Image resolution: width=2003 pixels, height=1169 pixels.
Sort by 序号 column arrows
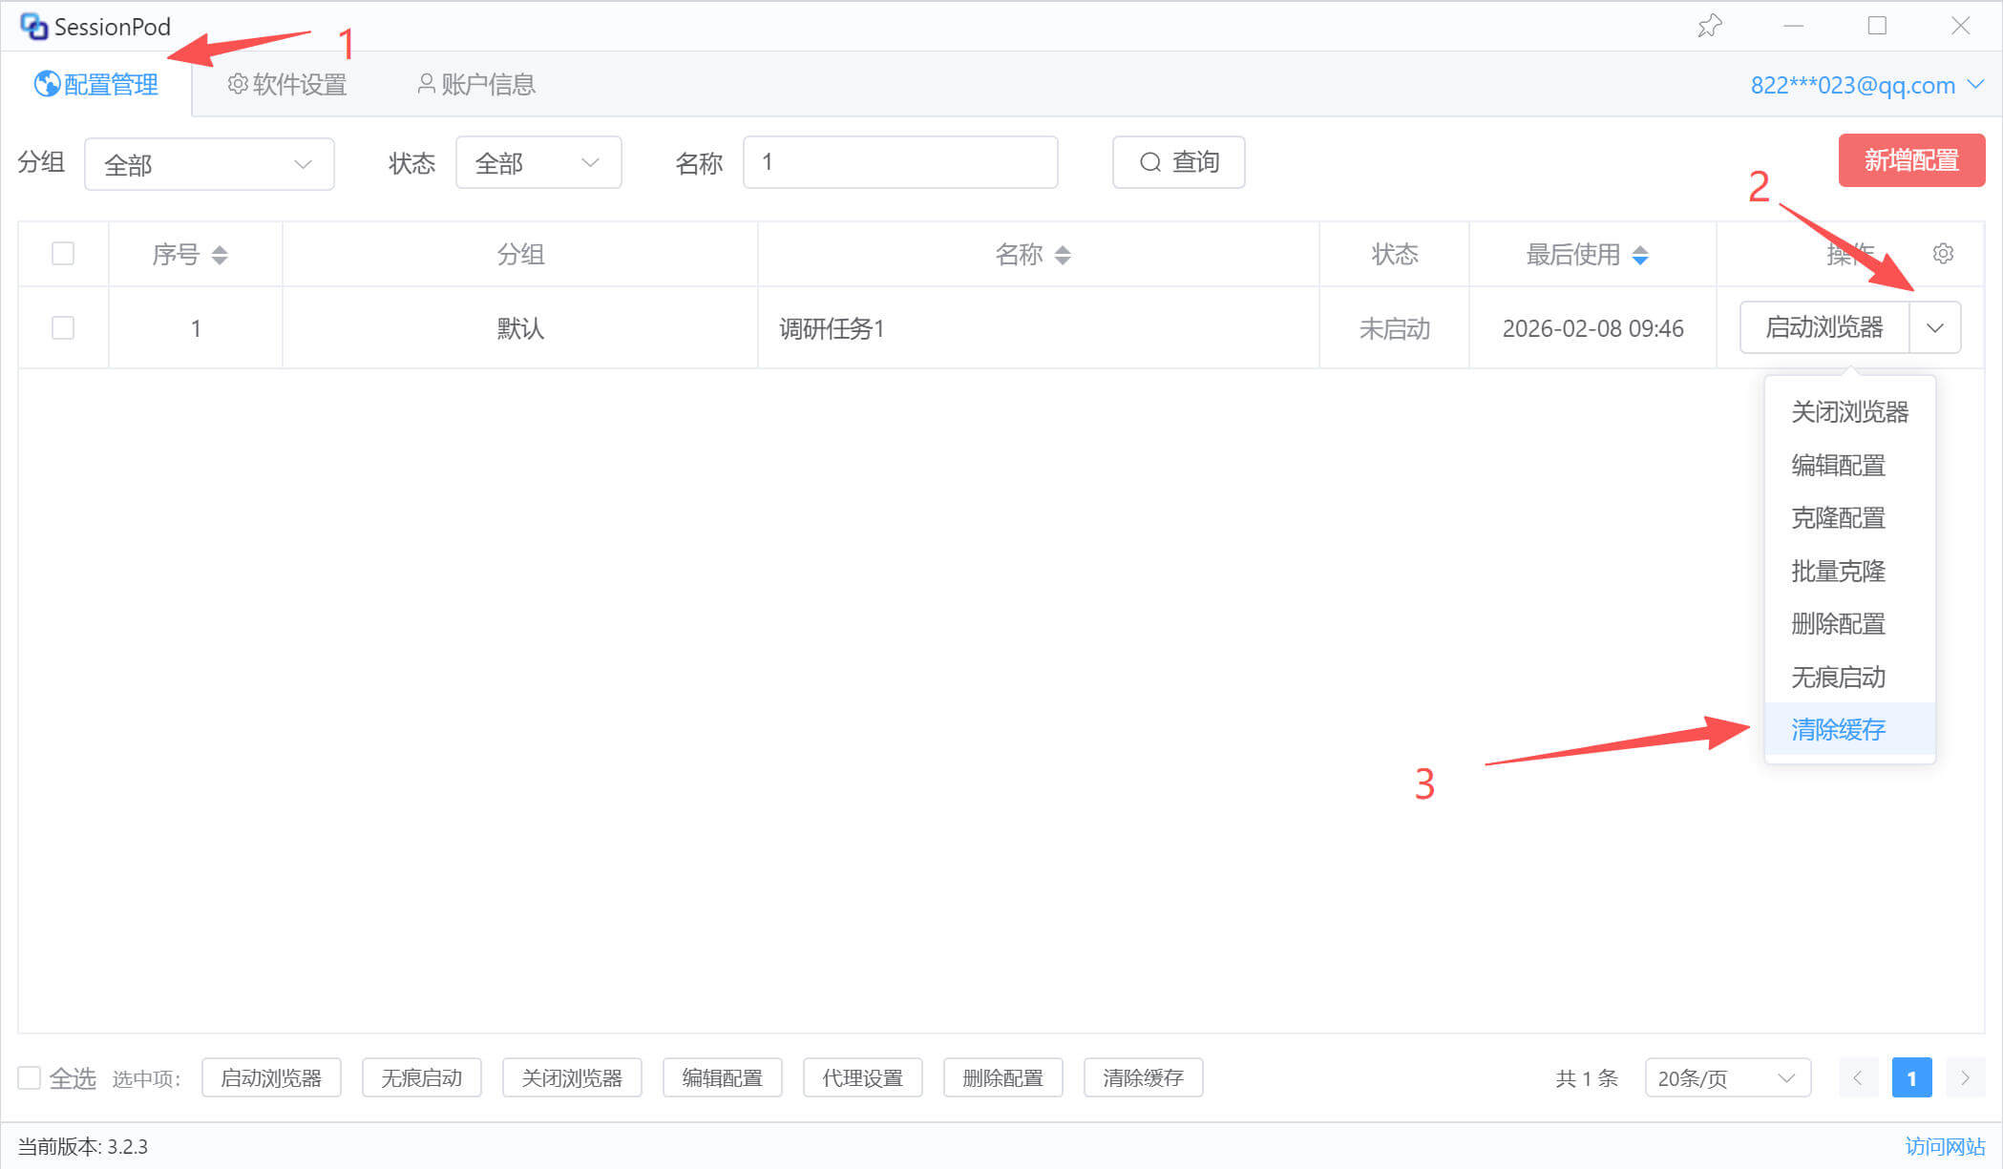220,255
